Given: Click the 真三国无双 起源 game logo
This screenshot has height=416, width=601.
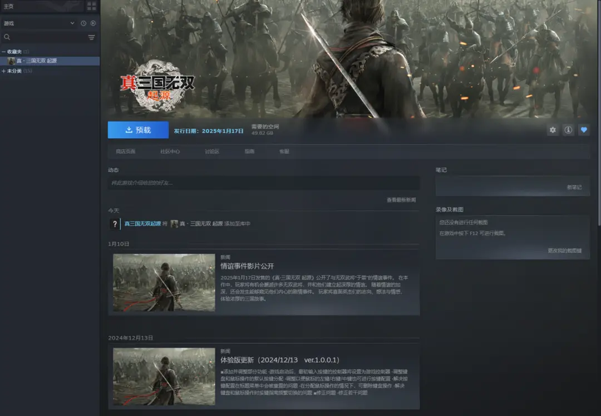Looking at the screenshot, I should tap(157, 86).
